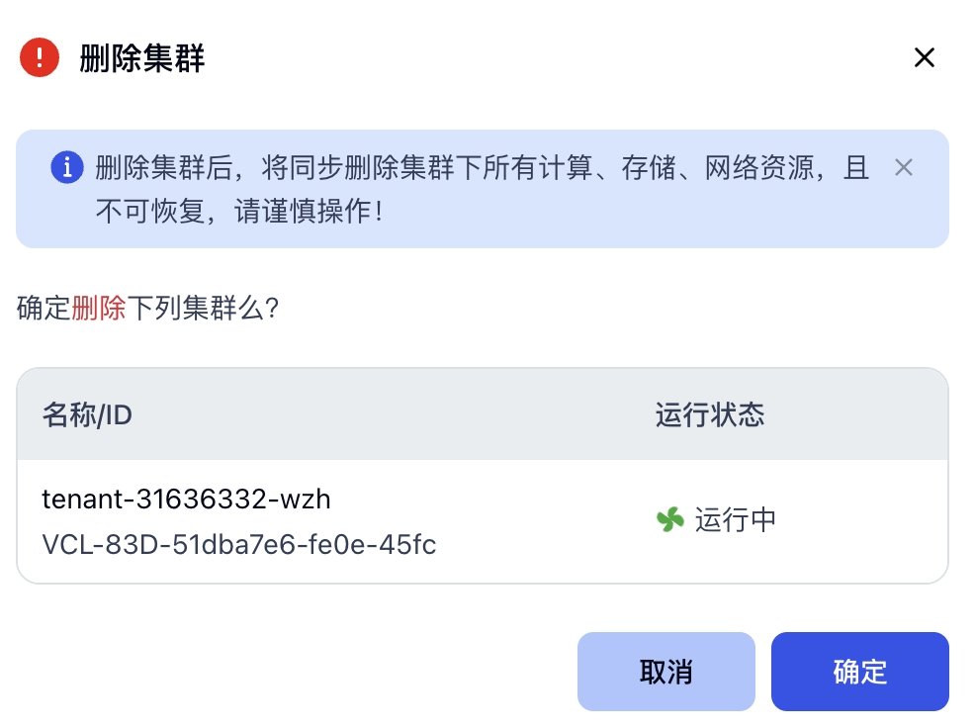
Task: Click the 确定 word starting the question
Action: pos(44,309)
